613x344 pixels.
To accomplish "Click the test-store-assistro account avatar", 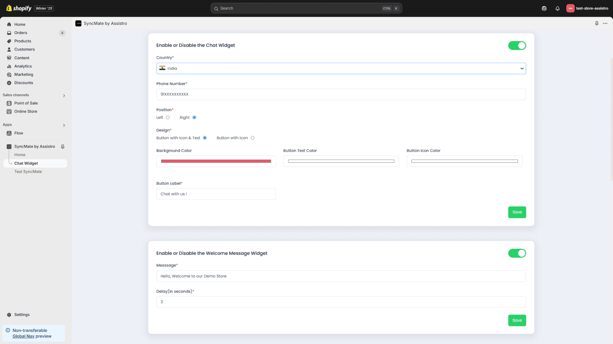I will point(570,8).
